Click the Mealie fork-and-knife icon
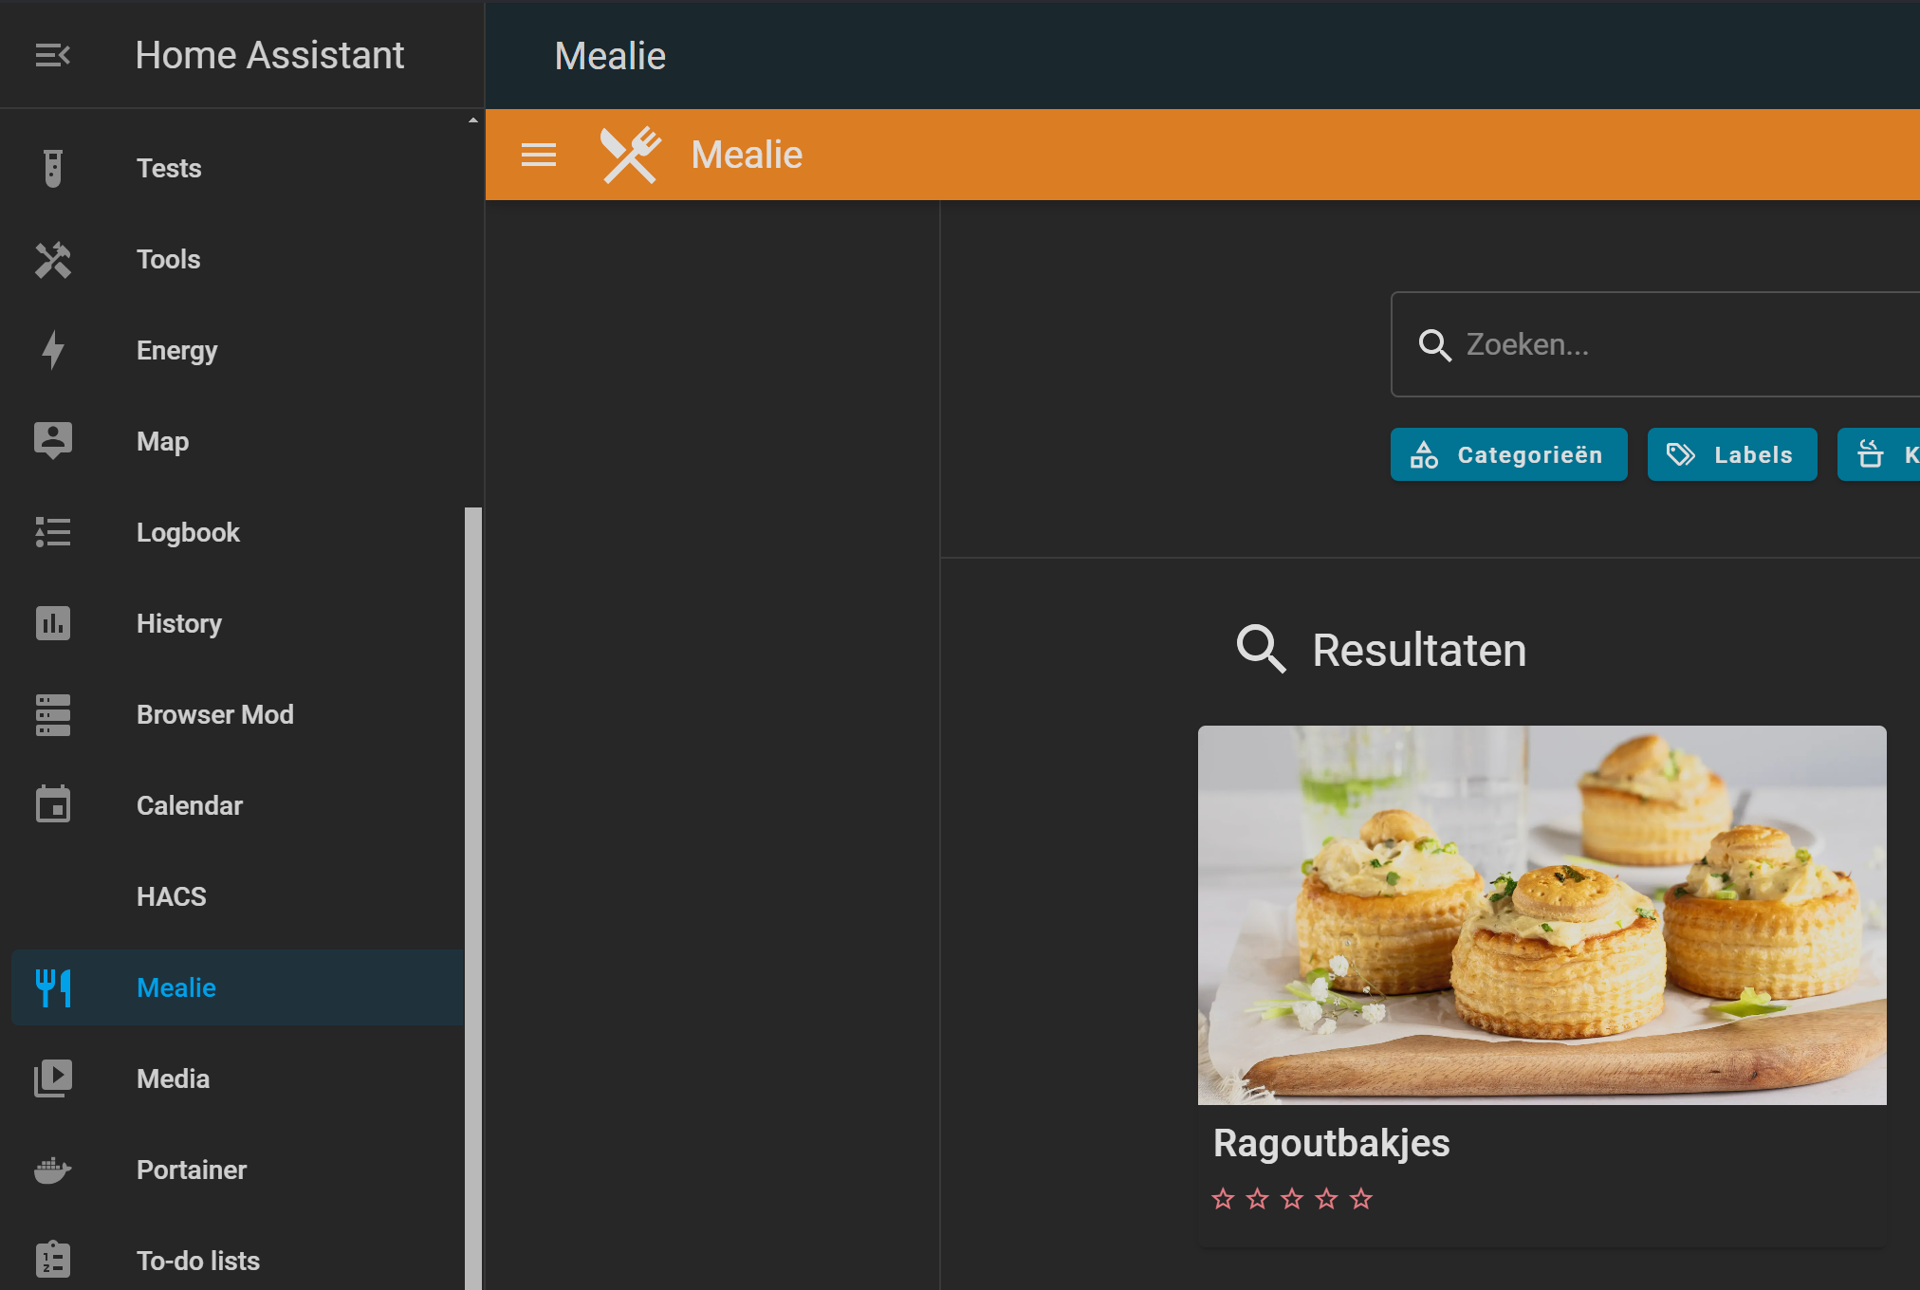Image resolution: width=1920 pixels, height=1290 pixels. 628,154
